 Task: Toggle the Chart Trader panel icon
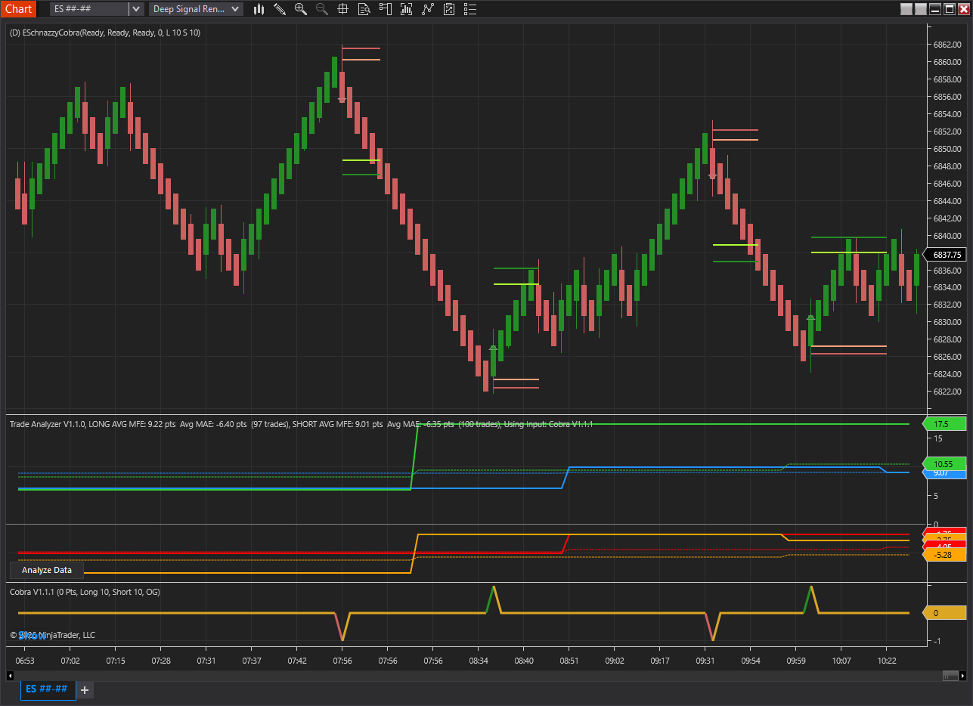point(386,9)
